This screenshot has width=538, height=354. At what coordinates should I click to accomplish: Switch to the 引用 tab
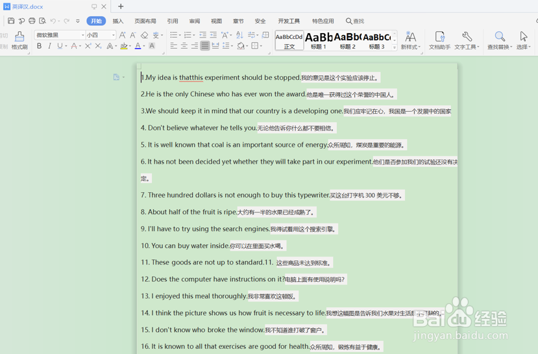[173, 21]
